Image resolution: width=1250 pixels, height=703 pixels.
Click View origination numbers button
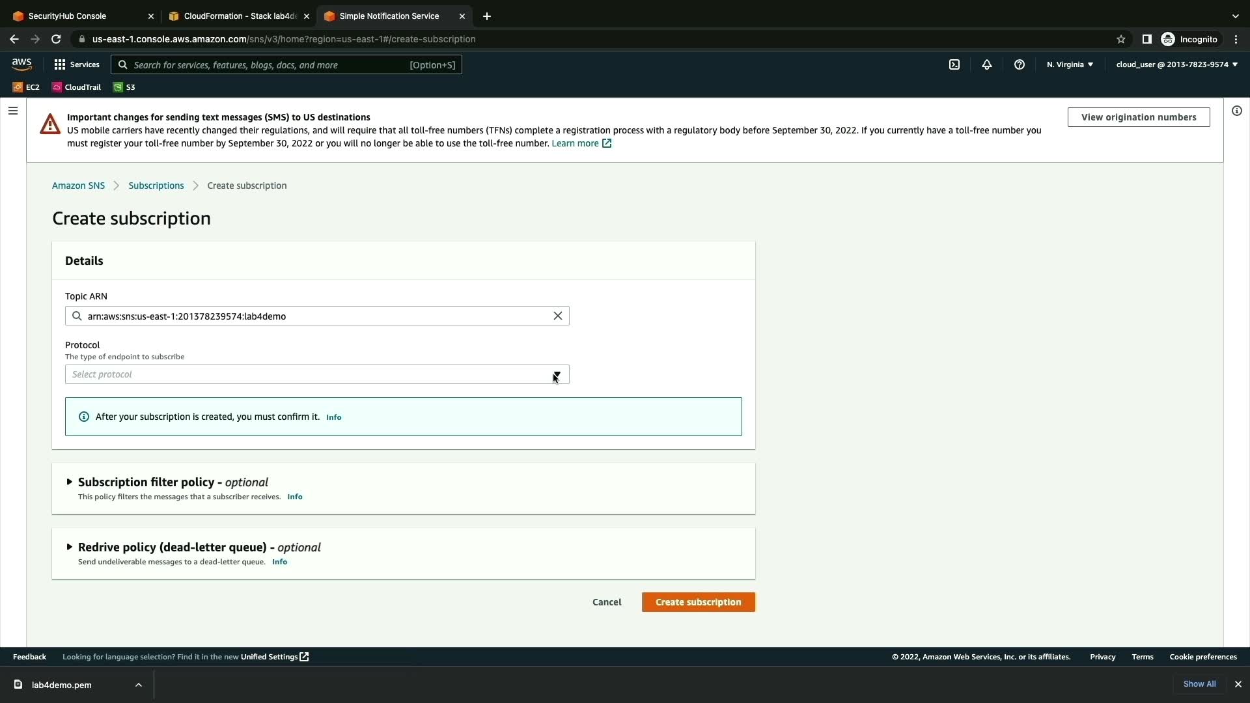(x=1138, y=117)
